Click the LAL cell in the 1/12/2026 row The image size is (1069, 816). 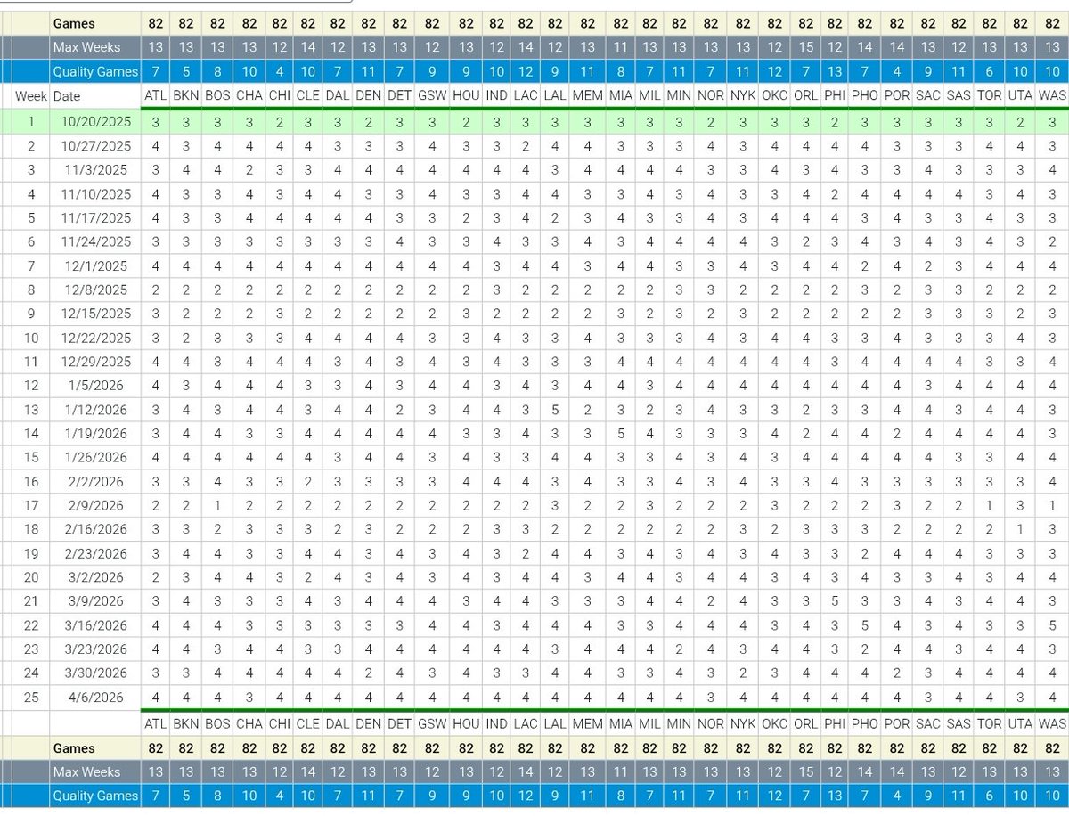pyautogui.click(x=554, y=410)
